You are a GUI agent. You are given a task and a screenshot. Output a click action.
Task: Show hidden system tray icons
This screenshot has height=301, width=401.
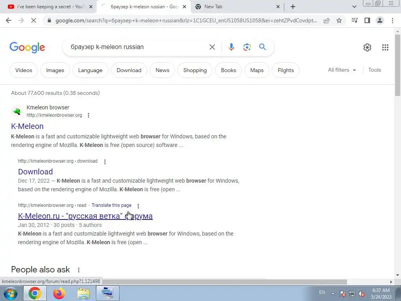pyautogui.click(x=333, y=294)
